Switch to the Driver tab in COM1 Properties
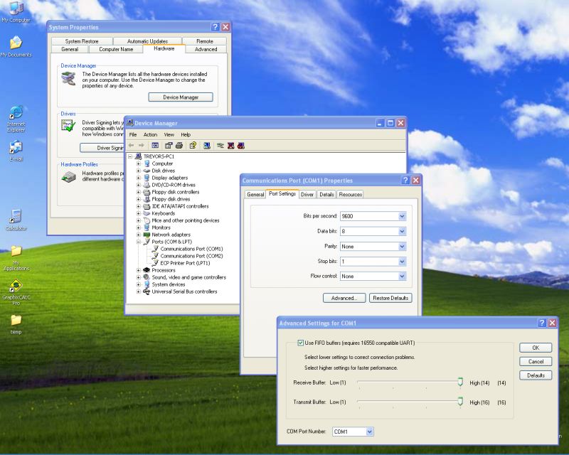 coord(307,195)
